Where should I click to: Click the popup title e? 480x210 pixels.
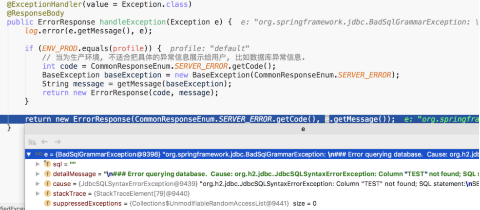pos(303,129)
